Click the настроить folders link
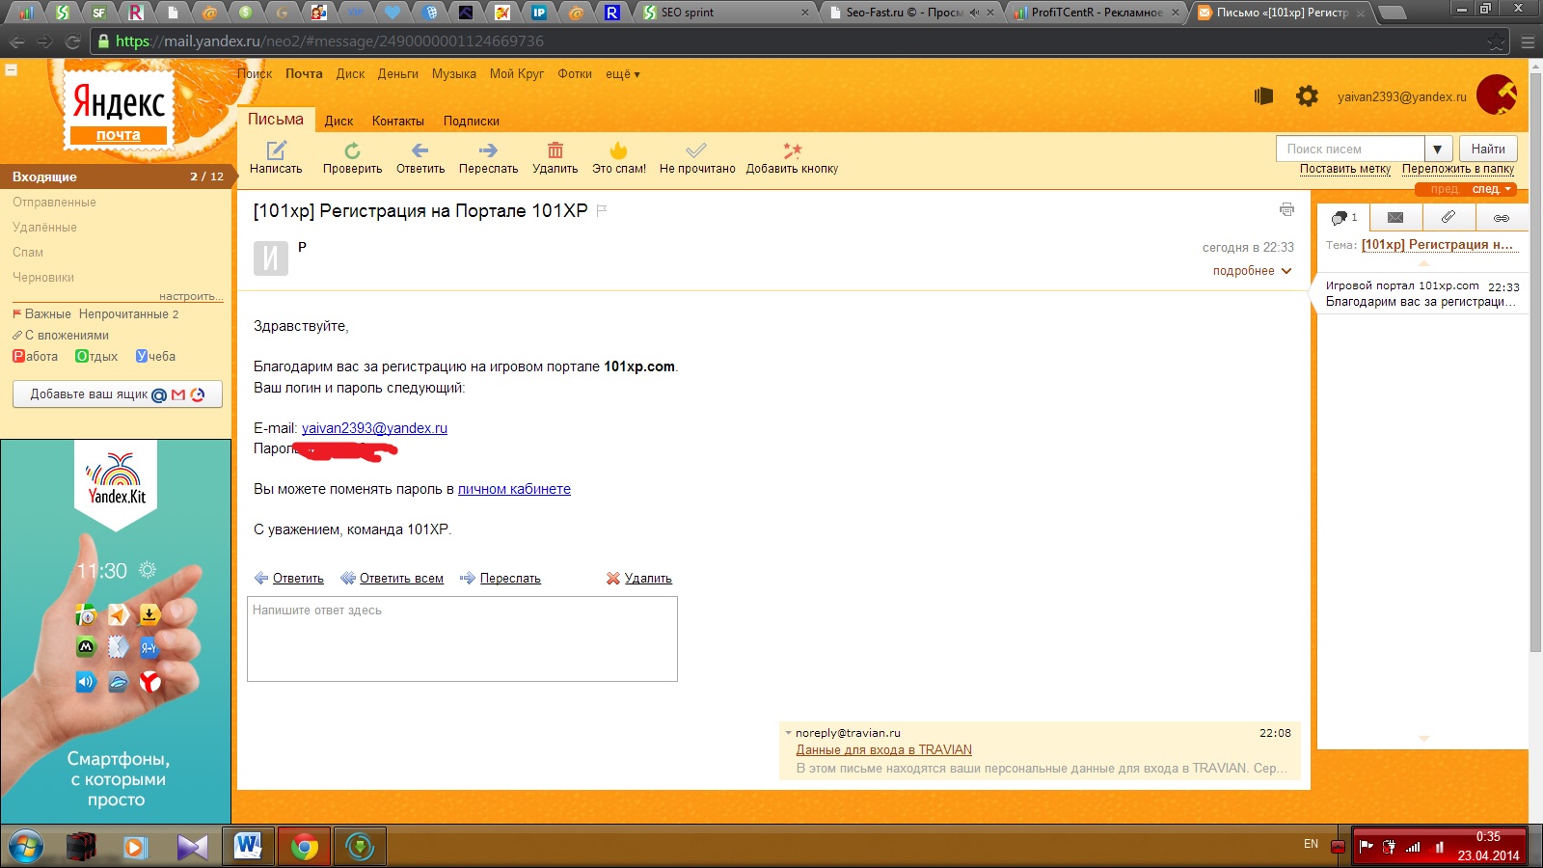Viewport: 1543px width, 868px height. point(191,296)
